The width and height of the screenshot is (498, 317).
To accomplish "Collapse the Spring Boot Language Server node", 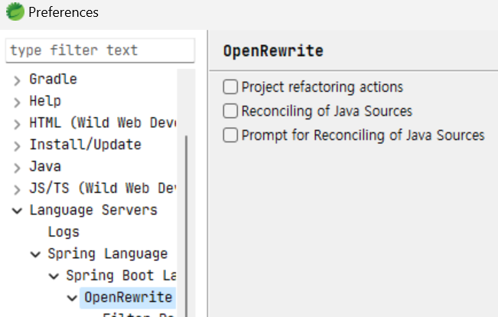I will click(54, 276).
